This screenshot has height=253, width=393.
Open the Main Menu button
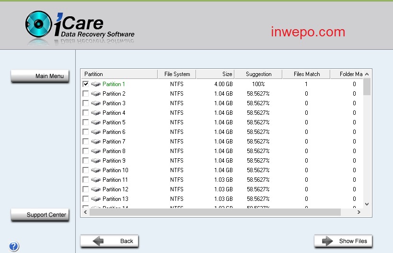(40, 76)
